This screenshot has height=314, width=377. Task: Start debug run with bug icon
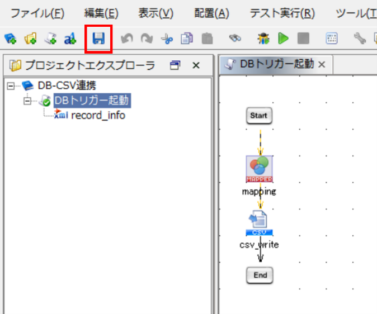point(263,39)
